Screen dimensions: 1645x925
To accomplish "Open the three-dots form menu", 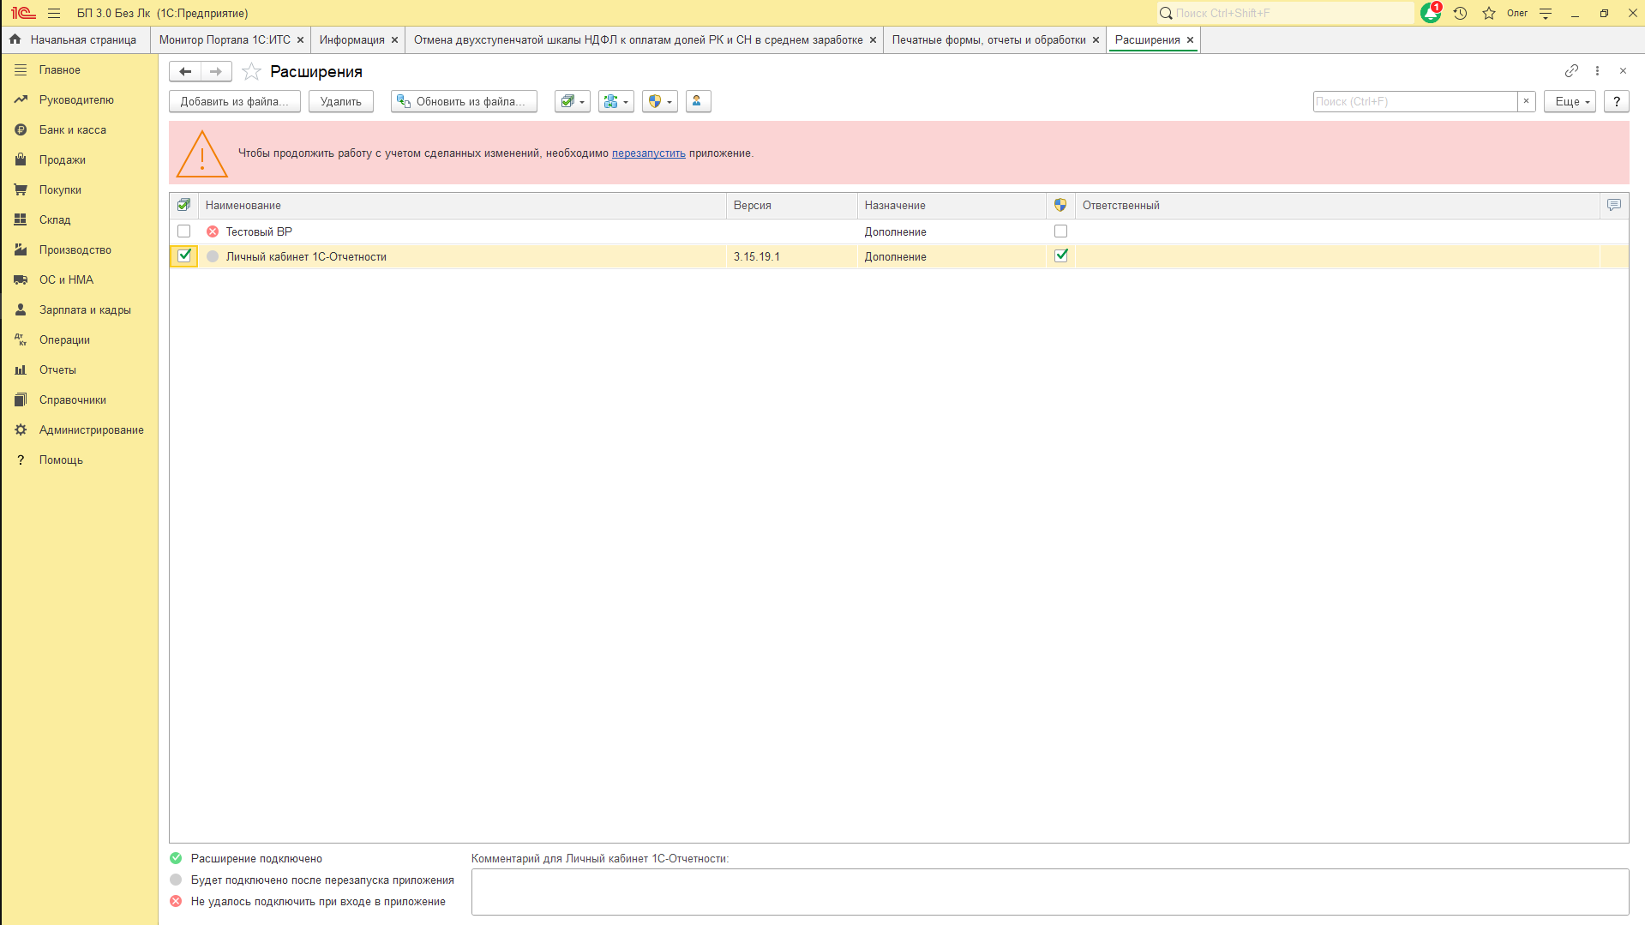I will coord(1597,70).
